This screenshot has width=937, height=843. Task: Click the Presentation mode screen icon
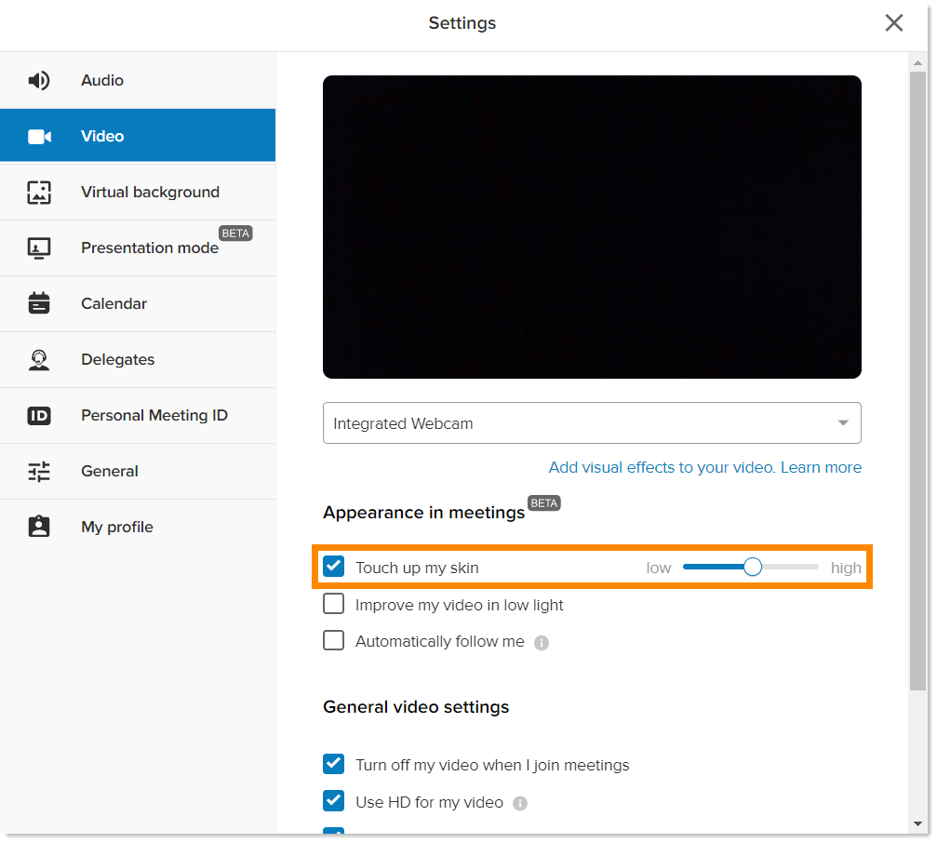point(39,248)
